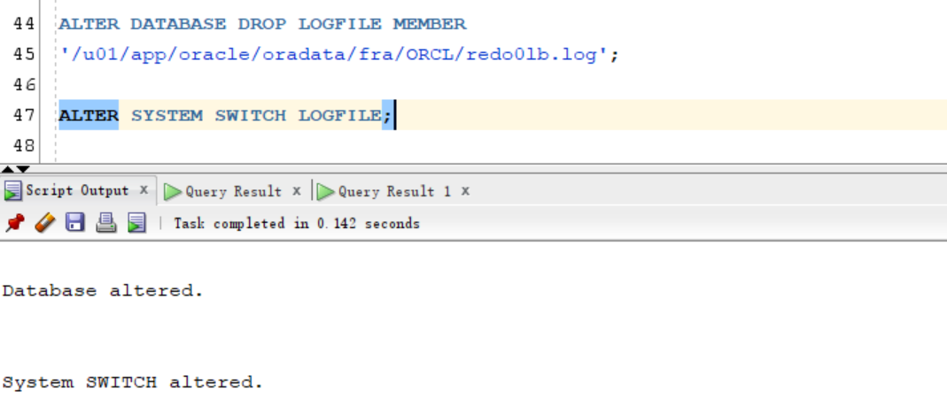Screen dimensions: 947x414
Task: Click the green arrow icon of the Query Result 1 tab
Action: tap(326, 192)
